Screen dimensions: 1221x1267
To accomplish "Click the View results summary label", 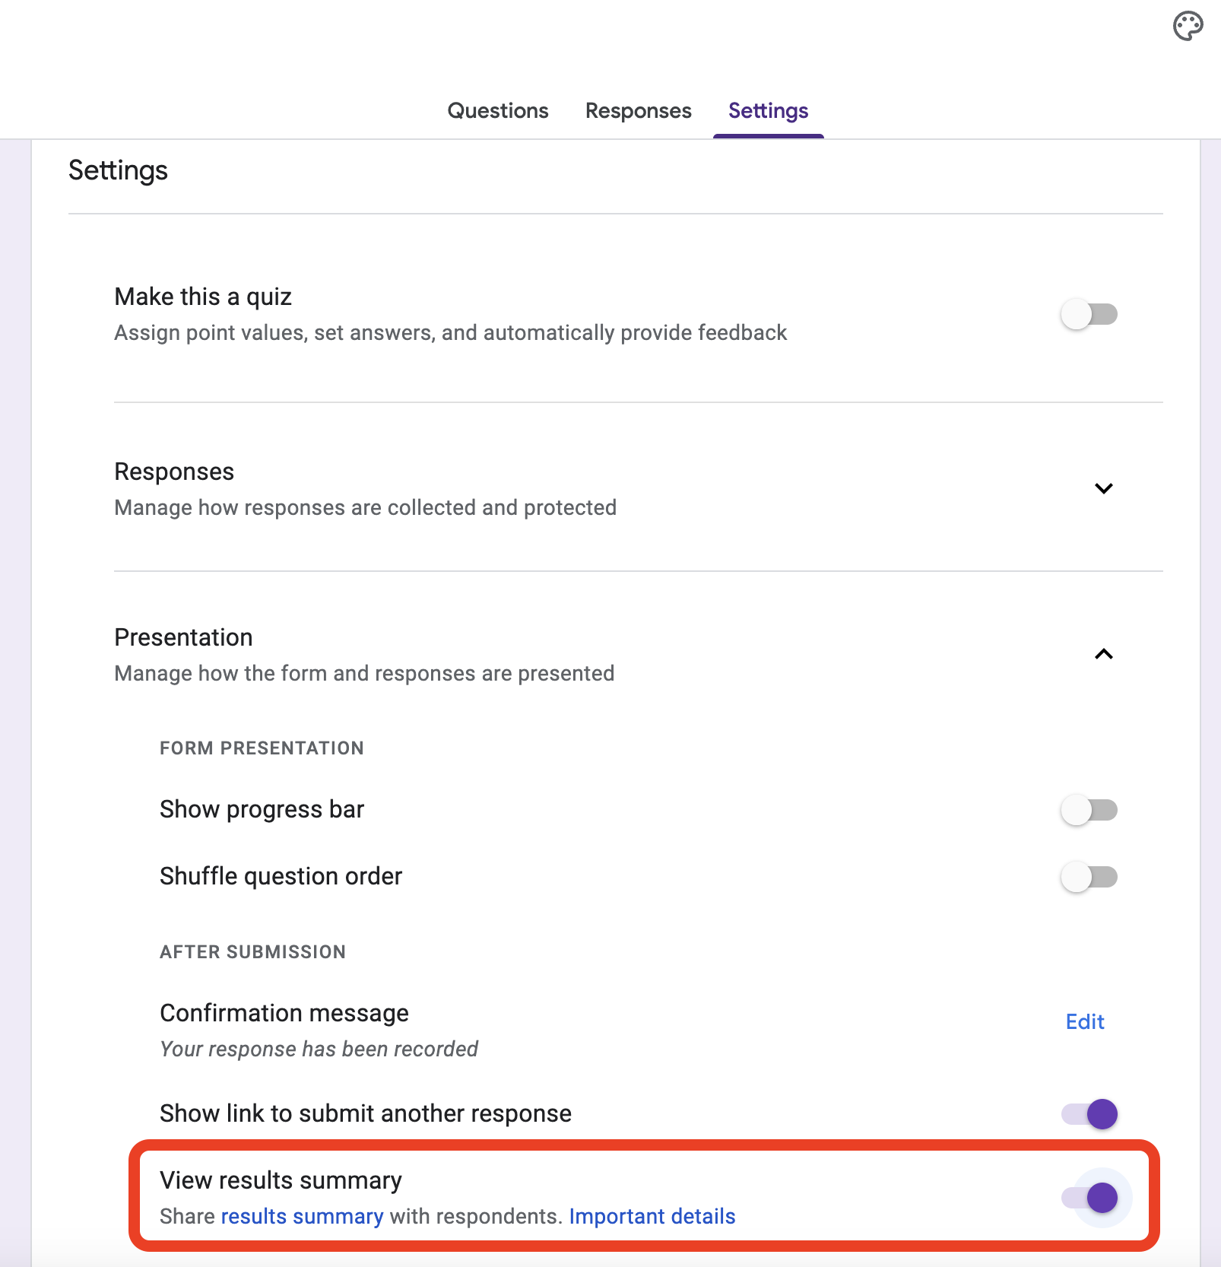I will coord(281,1180).
